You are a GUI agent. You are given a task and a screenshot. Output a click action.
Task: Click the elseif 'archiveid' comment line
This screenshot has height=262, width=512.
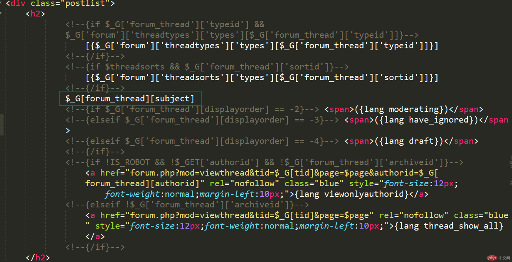[x=187, y=205]
